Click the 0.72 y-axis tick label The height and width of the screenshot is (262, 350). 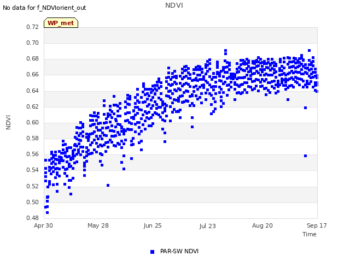[x=33, y=27]
